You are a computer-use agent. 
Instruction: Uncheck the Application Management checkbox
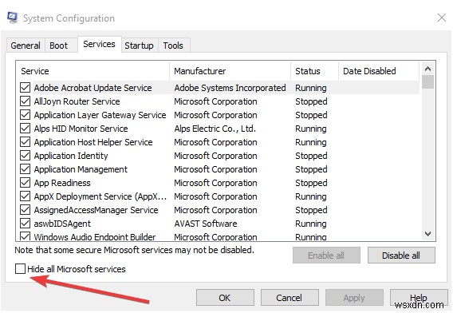pos(26,169)
